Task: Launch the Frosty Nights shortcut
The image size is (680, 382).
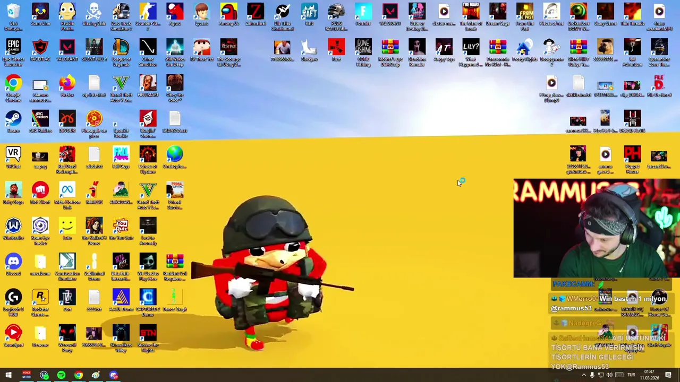Action: tap(524, 50)
